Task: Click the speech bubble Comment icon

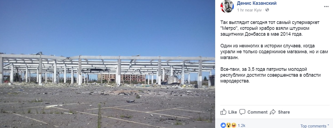Action: [242, 112]
